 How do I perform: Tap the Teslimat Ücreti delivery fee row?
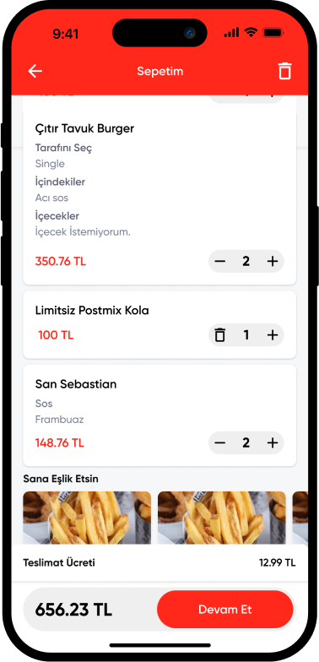point(159,562)
